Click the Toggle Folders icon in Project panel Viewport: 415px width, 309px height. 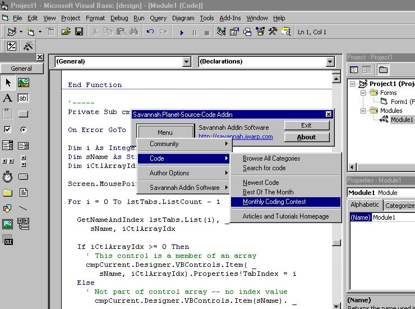(x=384, y=70)
